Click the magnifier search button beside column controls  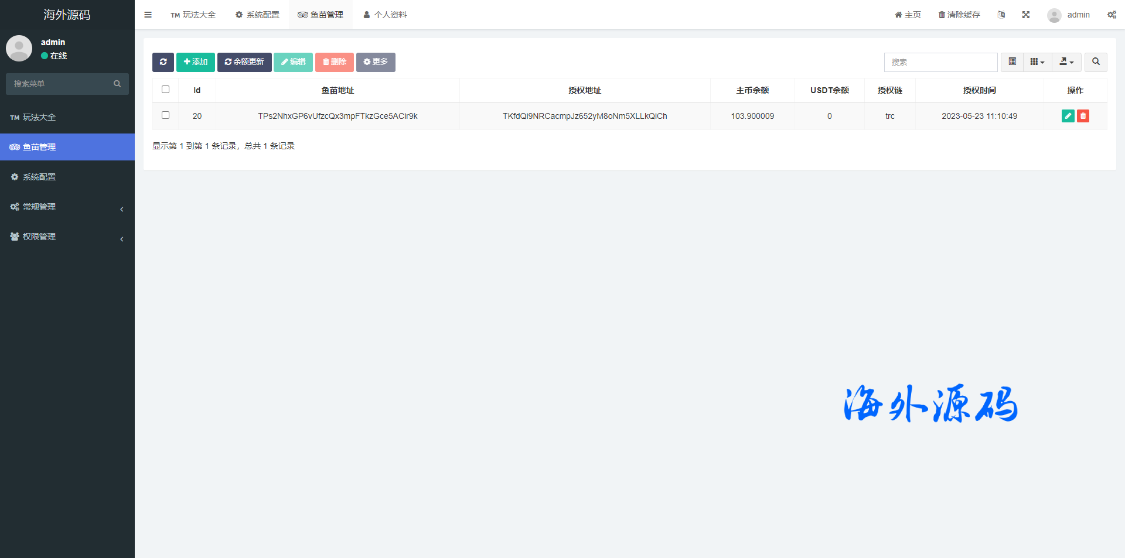point(1096,62)
